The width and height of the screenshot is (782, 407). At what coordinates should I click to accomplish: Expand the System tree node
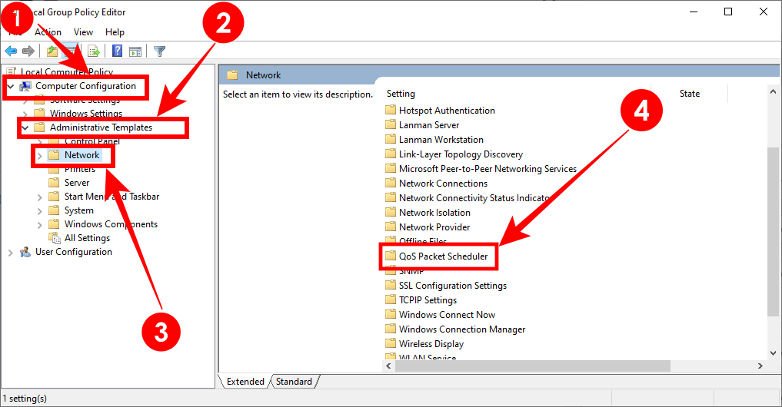(x=39, y=210)
